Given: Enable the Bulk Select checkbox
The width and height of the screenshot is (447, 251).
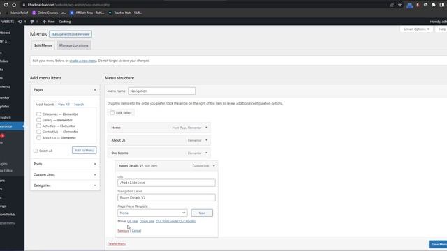Looking at the screenshot, I should click(112, 113).
